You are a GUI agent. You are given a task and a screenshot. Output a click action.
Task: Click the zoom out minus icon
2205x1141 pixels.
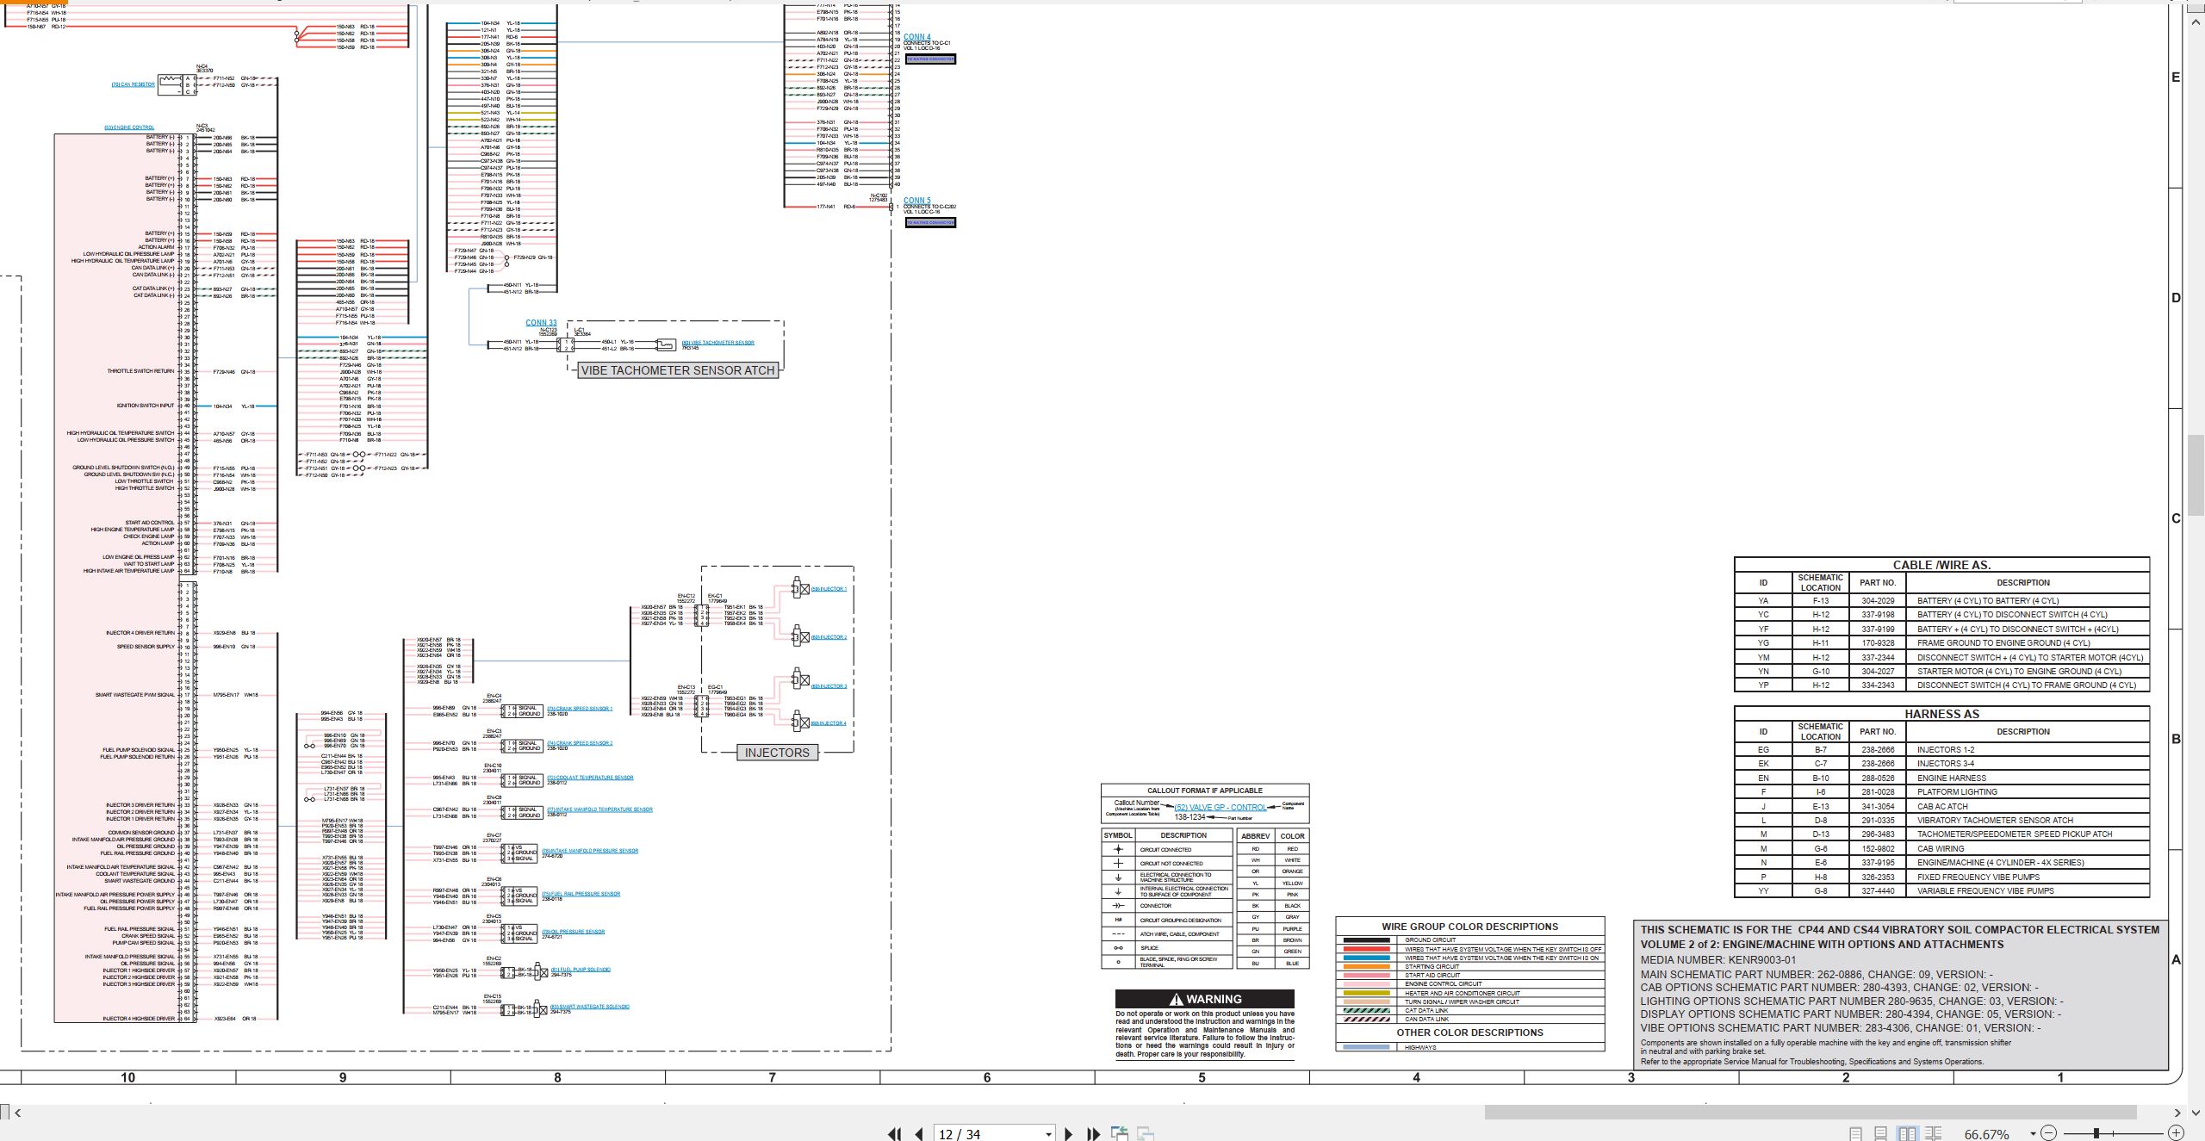click(2049, 1133)
